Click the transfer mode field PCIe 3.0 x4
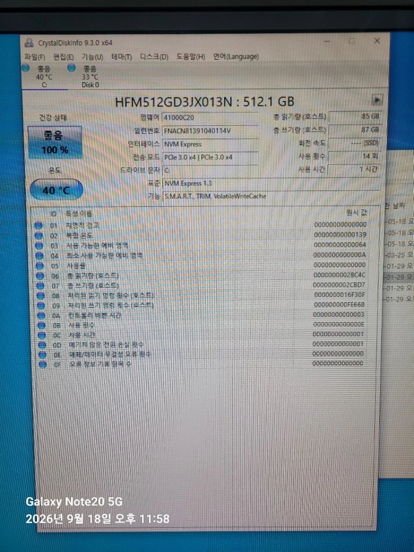This screenshot has width=414, height=552. point(210,157)
